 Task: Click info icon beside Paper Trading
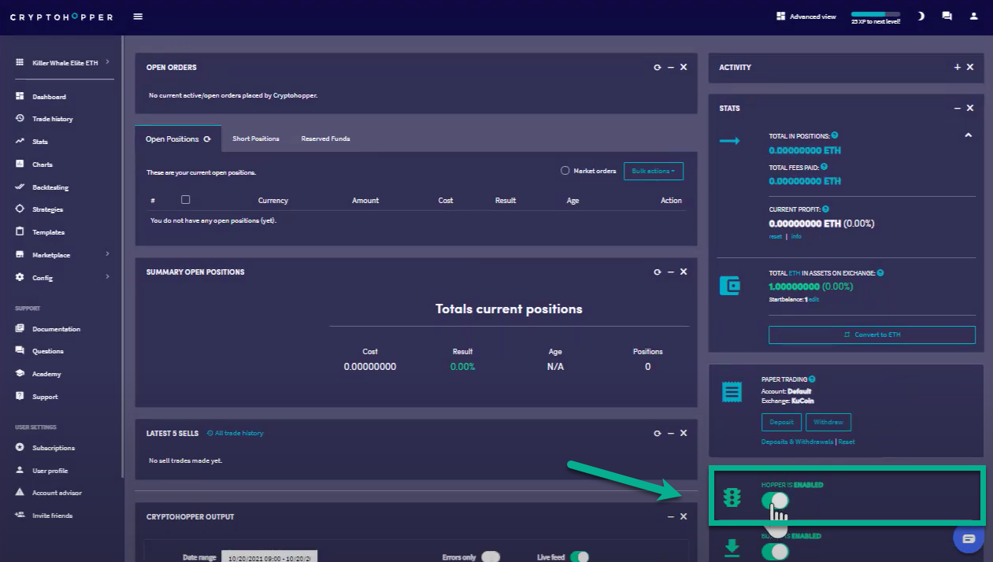coord(812,379)
